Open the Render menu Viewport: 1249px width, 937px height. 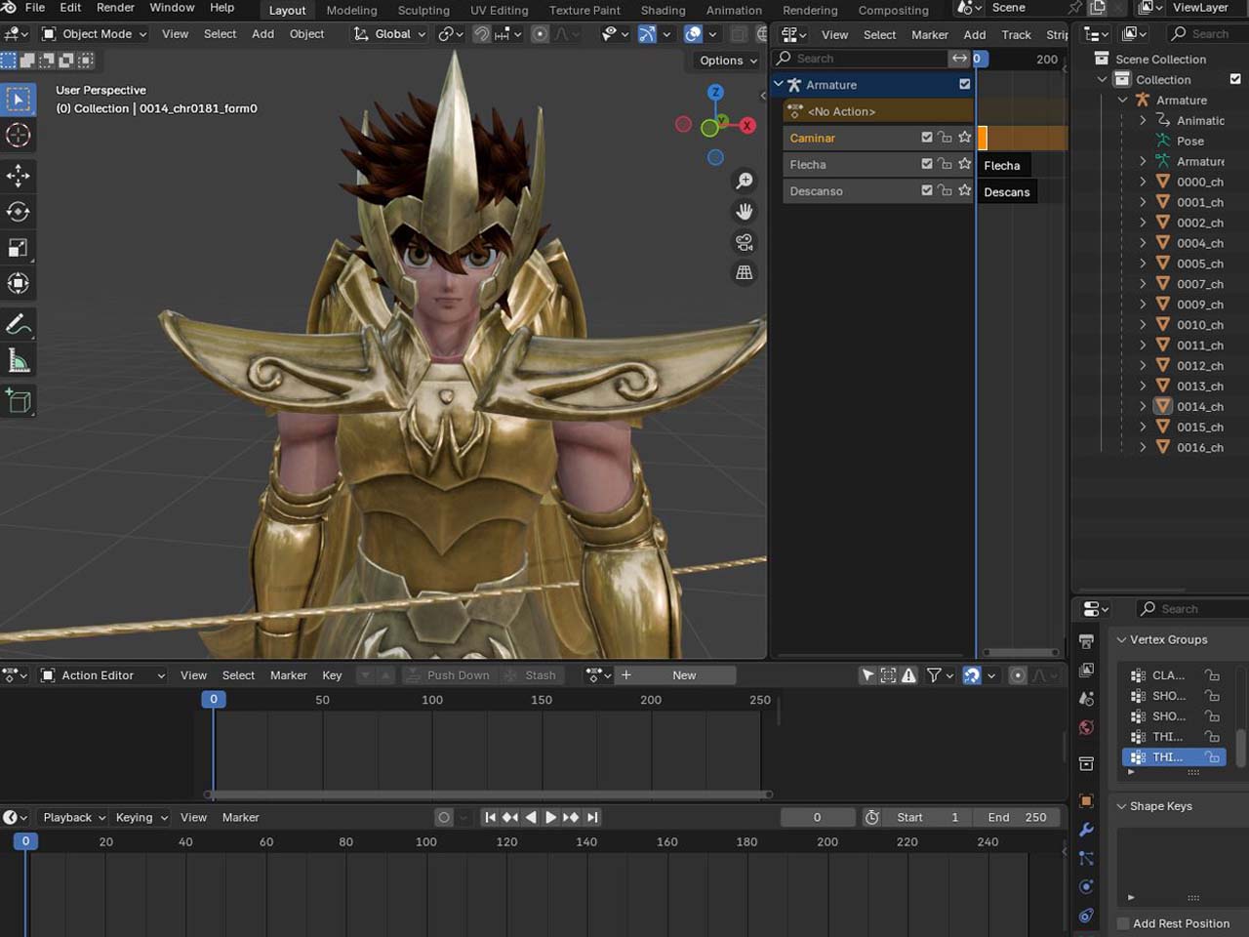[115, 8]
